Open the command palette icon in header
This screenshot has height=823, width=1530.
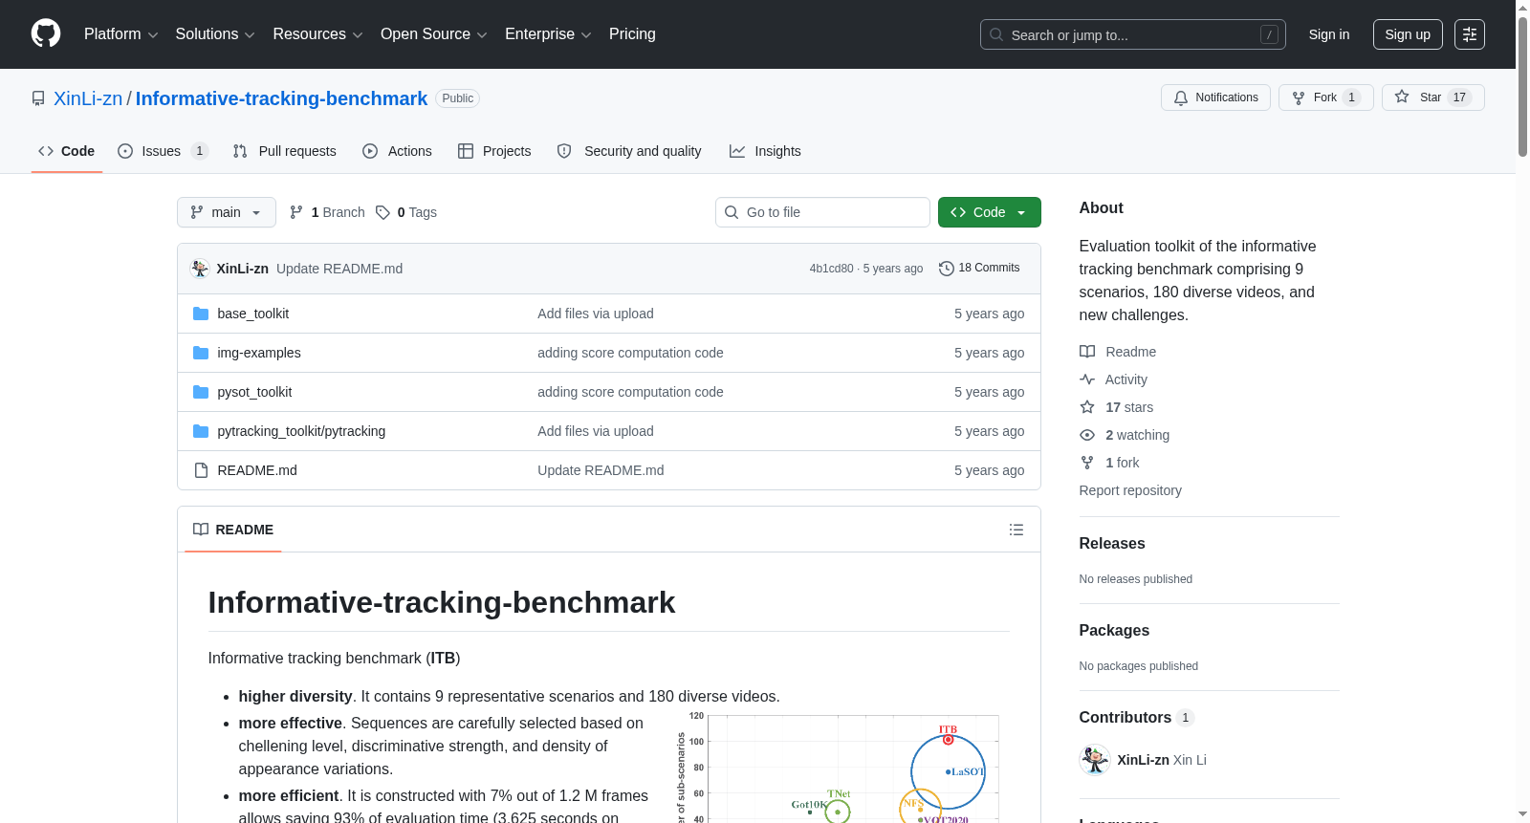point(1470,34)
